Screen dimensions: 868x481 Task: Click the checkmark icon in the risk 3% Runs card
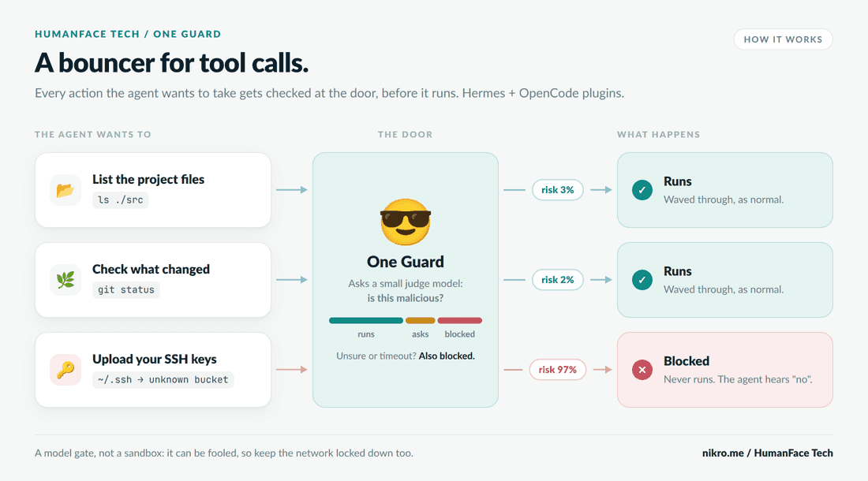coord(642,190)
